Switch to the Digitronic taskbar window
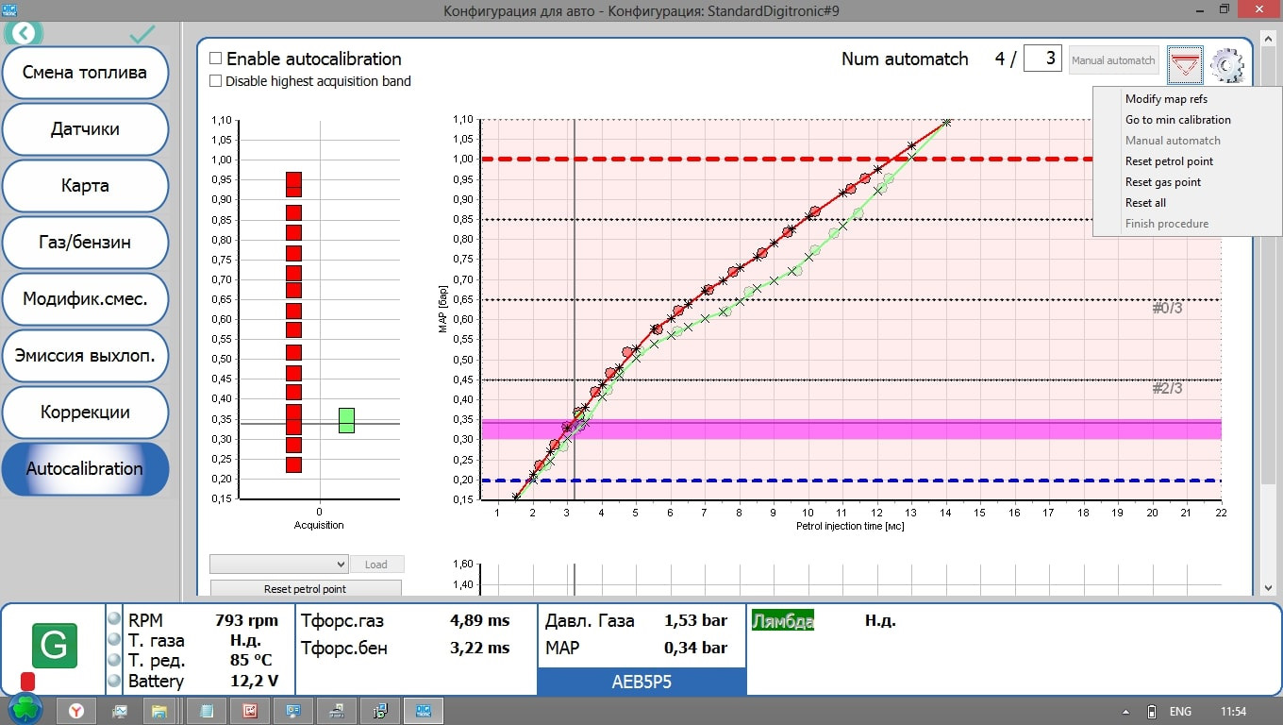This screenshot has width=1283, height=725. pyautogui.click(x=423, y=711)
